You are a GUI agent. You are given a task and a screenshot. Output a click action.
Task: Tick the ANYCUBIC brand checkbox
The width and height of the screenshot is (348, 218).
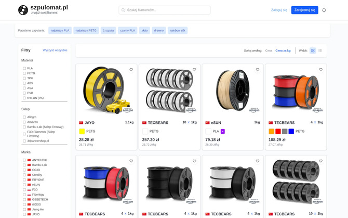click(x=24, y=160)
